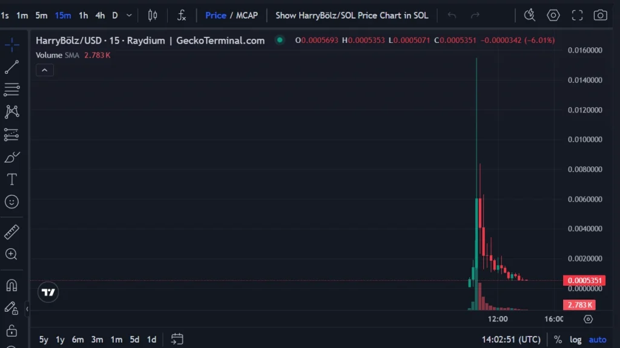
Task: Select the ruler measure tool
Action: [x=12, y=232]
